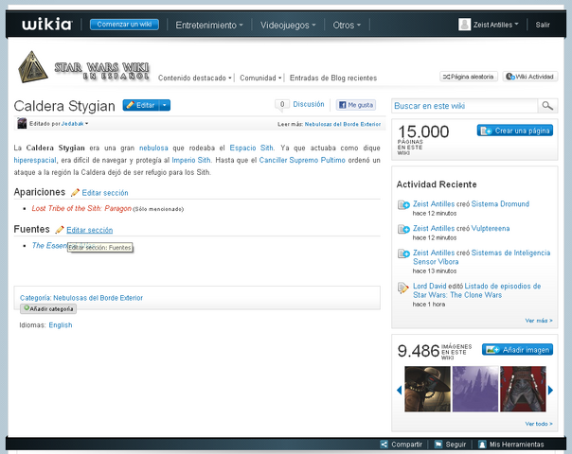This screenshot has height=454, width=572.
Task: Click Página aleatoria button
Action: tap(469, 77)
